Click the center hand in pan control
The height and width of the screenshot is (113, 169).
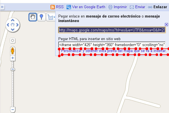(x=13, y=25)
